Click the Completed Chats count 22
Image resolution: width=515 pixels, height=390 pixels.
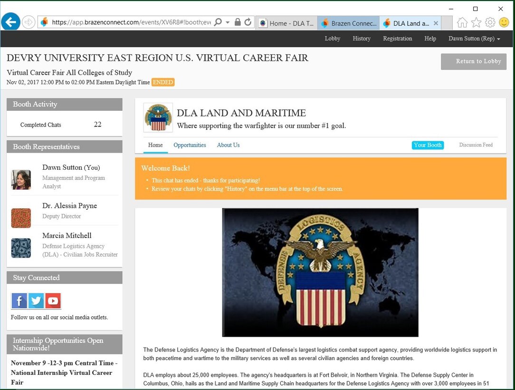(x=97, y=124)
